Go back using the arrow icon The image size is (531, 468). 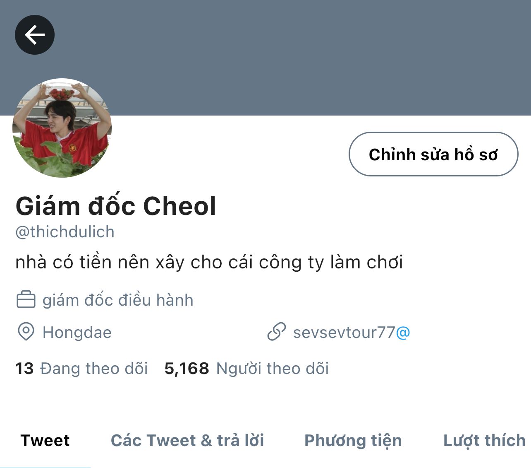pos(35,35)
